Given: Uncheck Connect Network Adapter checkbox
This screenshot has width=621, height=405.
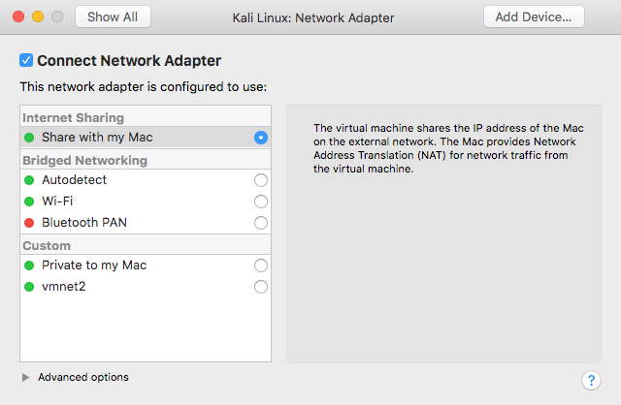Looking at the screenshot, I should [26, 60].
